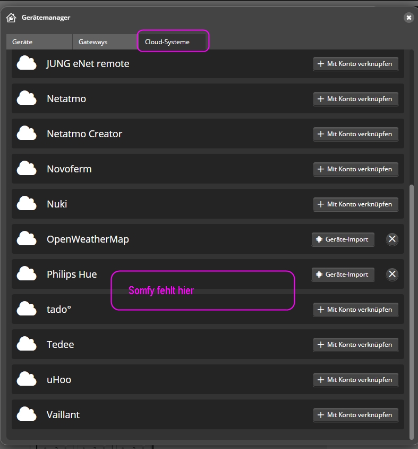418x449 pixels.
Task: Link account for tado°
Action: (x=356, y=310)
